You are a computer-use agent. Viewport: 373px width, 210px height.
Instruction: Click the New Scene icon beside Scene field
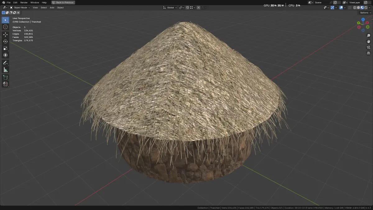[x=335, y=2]
